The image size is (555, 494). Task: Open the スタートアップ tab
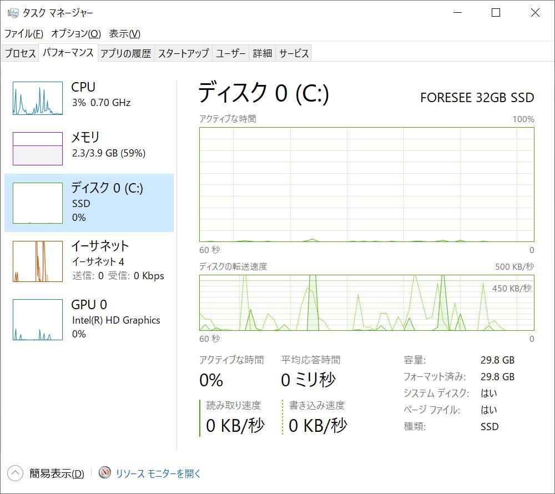(x=183, y=53)
